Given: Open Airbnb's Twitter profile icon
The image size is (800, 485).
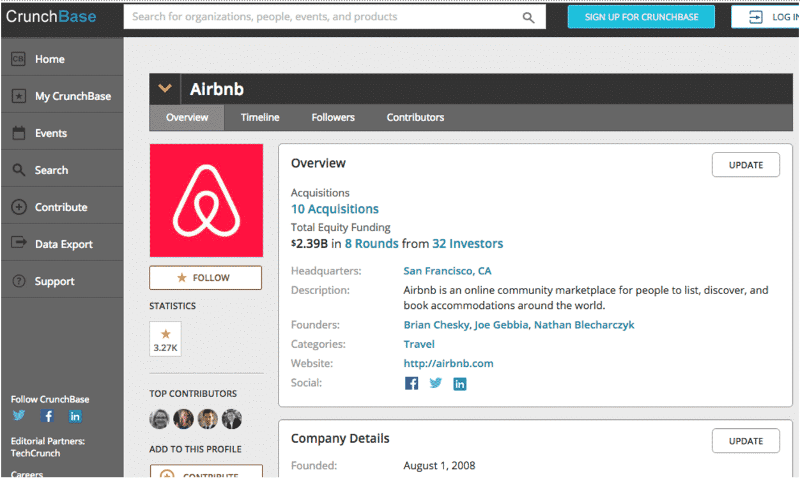Looking at the screenshot, I should [436, 384].
